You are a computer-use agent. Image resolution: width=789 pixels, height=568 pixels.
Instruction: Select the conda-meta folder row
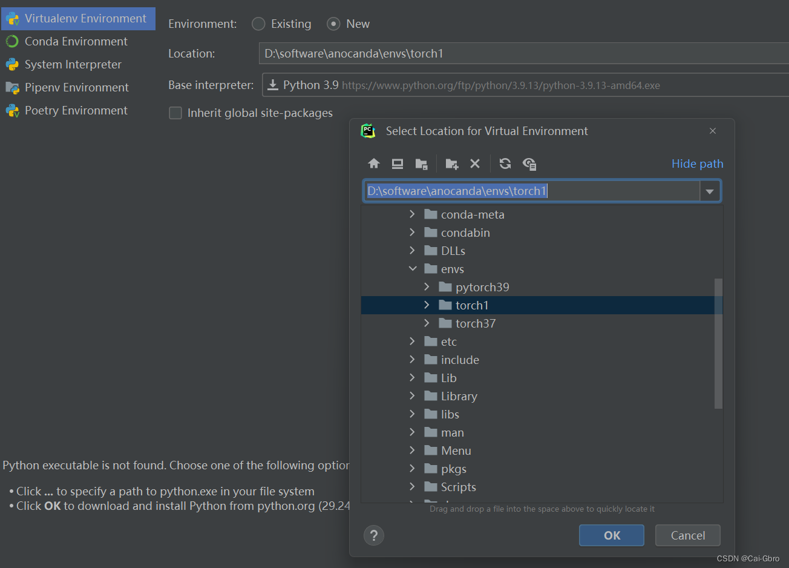pyautogui.click(x=538, y=214)
